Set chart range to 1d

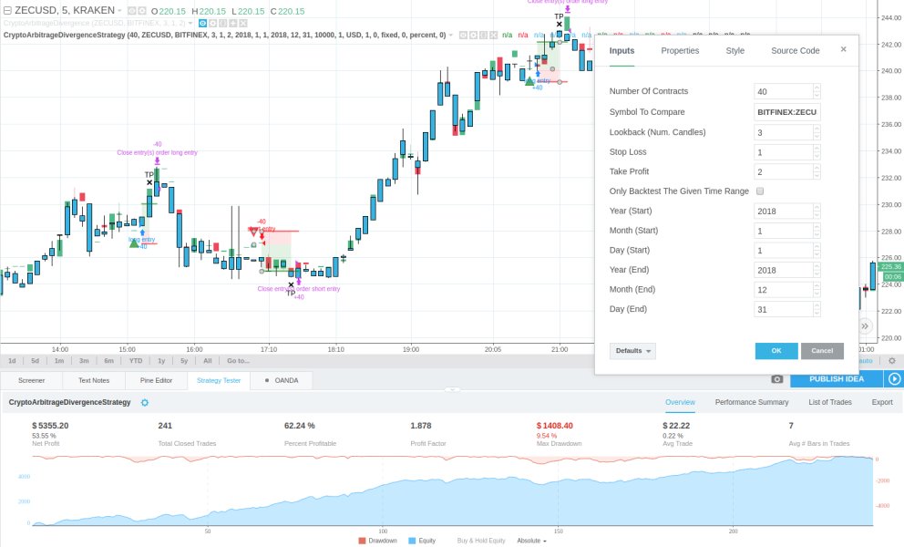click(12, 361)
